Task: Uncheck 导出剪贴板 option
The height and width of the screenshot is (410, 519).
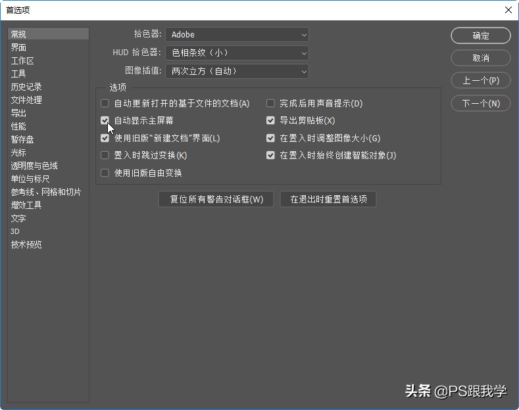Action: 270,120
